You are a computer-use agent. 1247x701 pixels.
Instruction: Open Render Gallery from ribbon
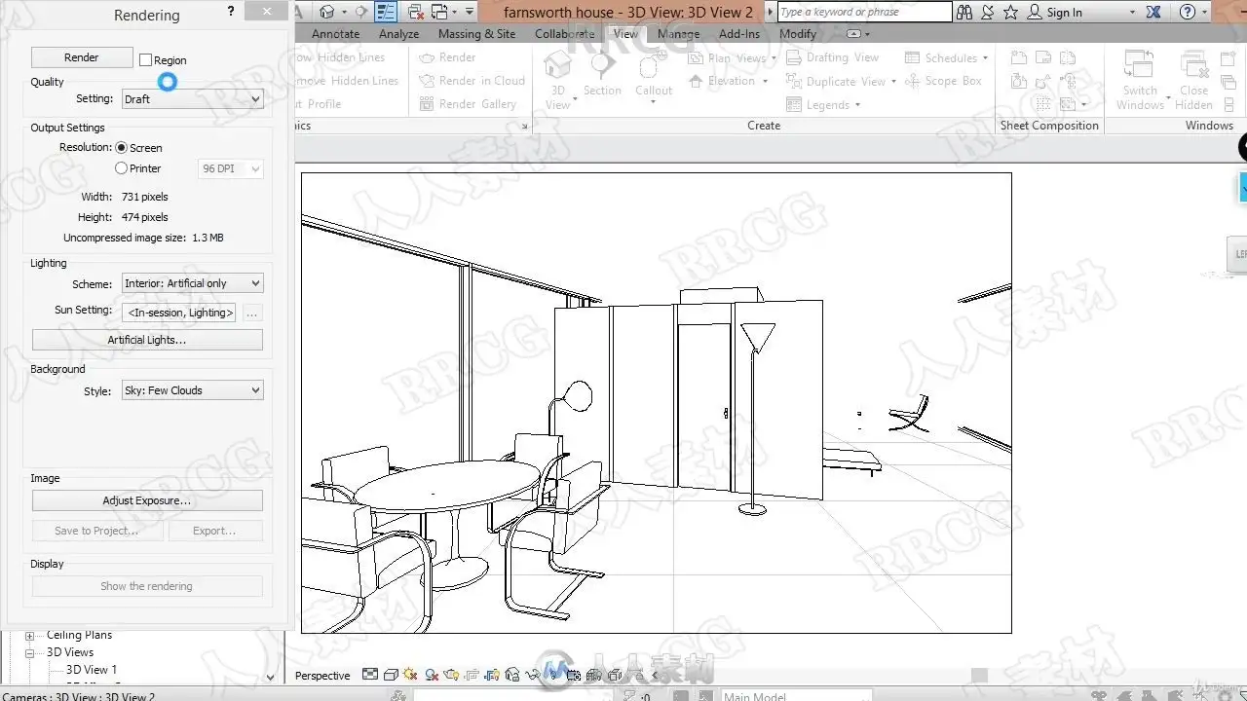click(x=468, y=104)
